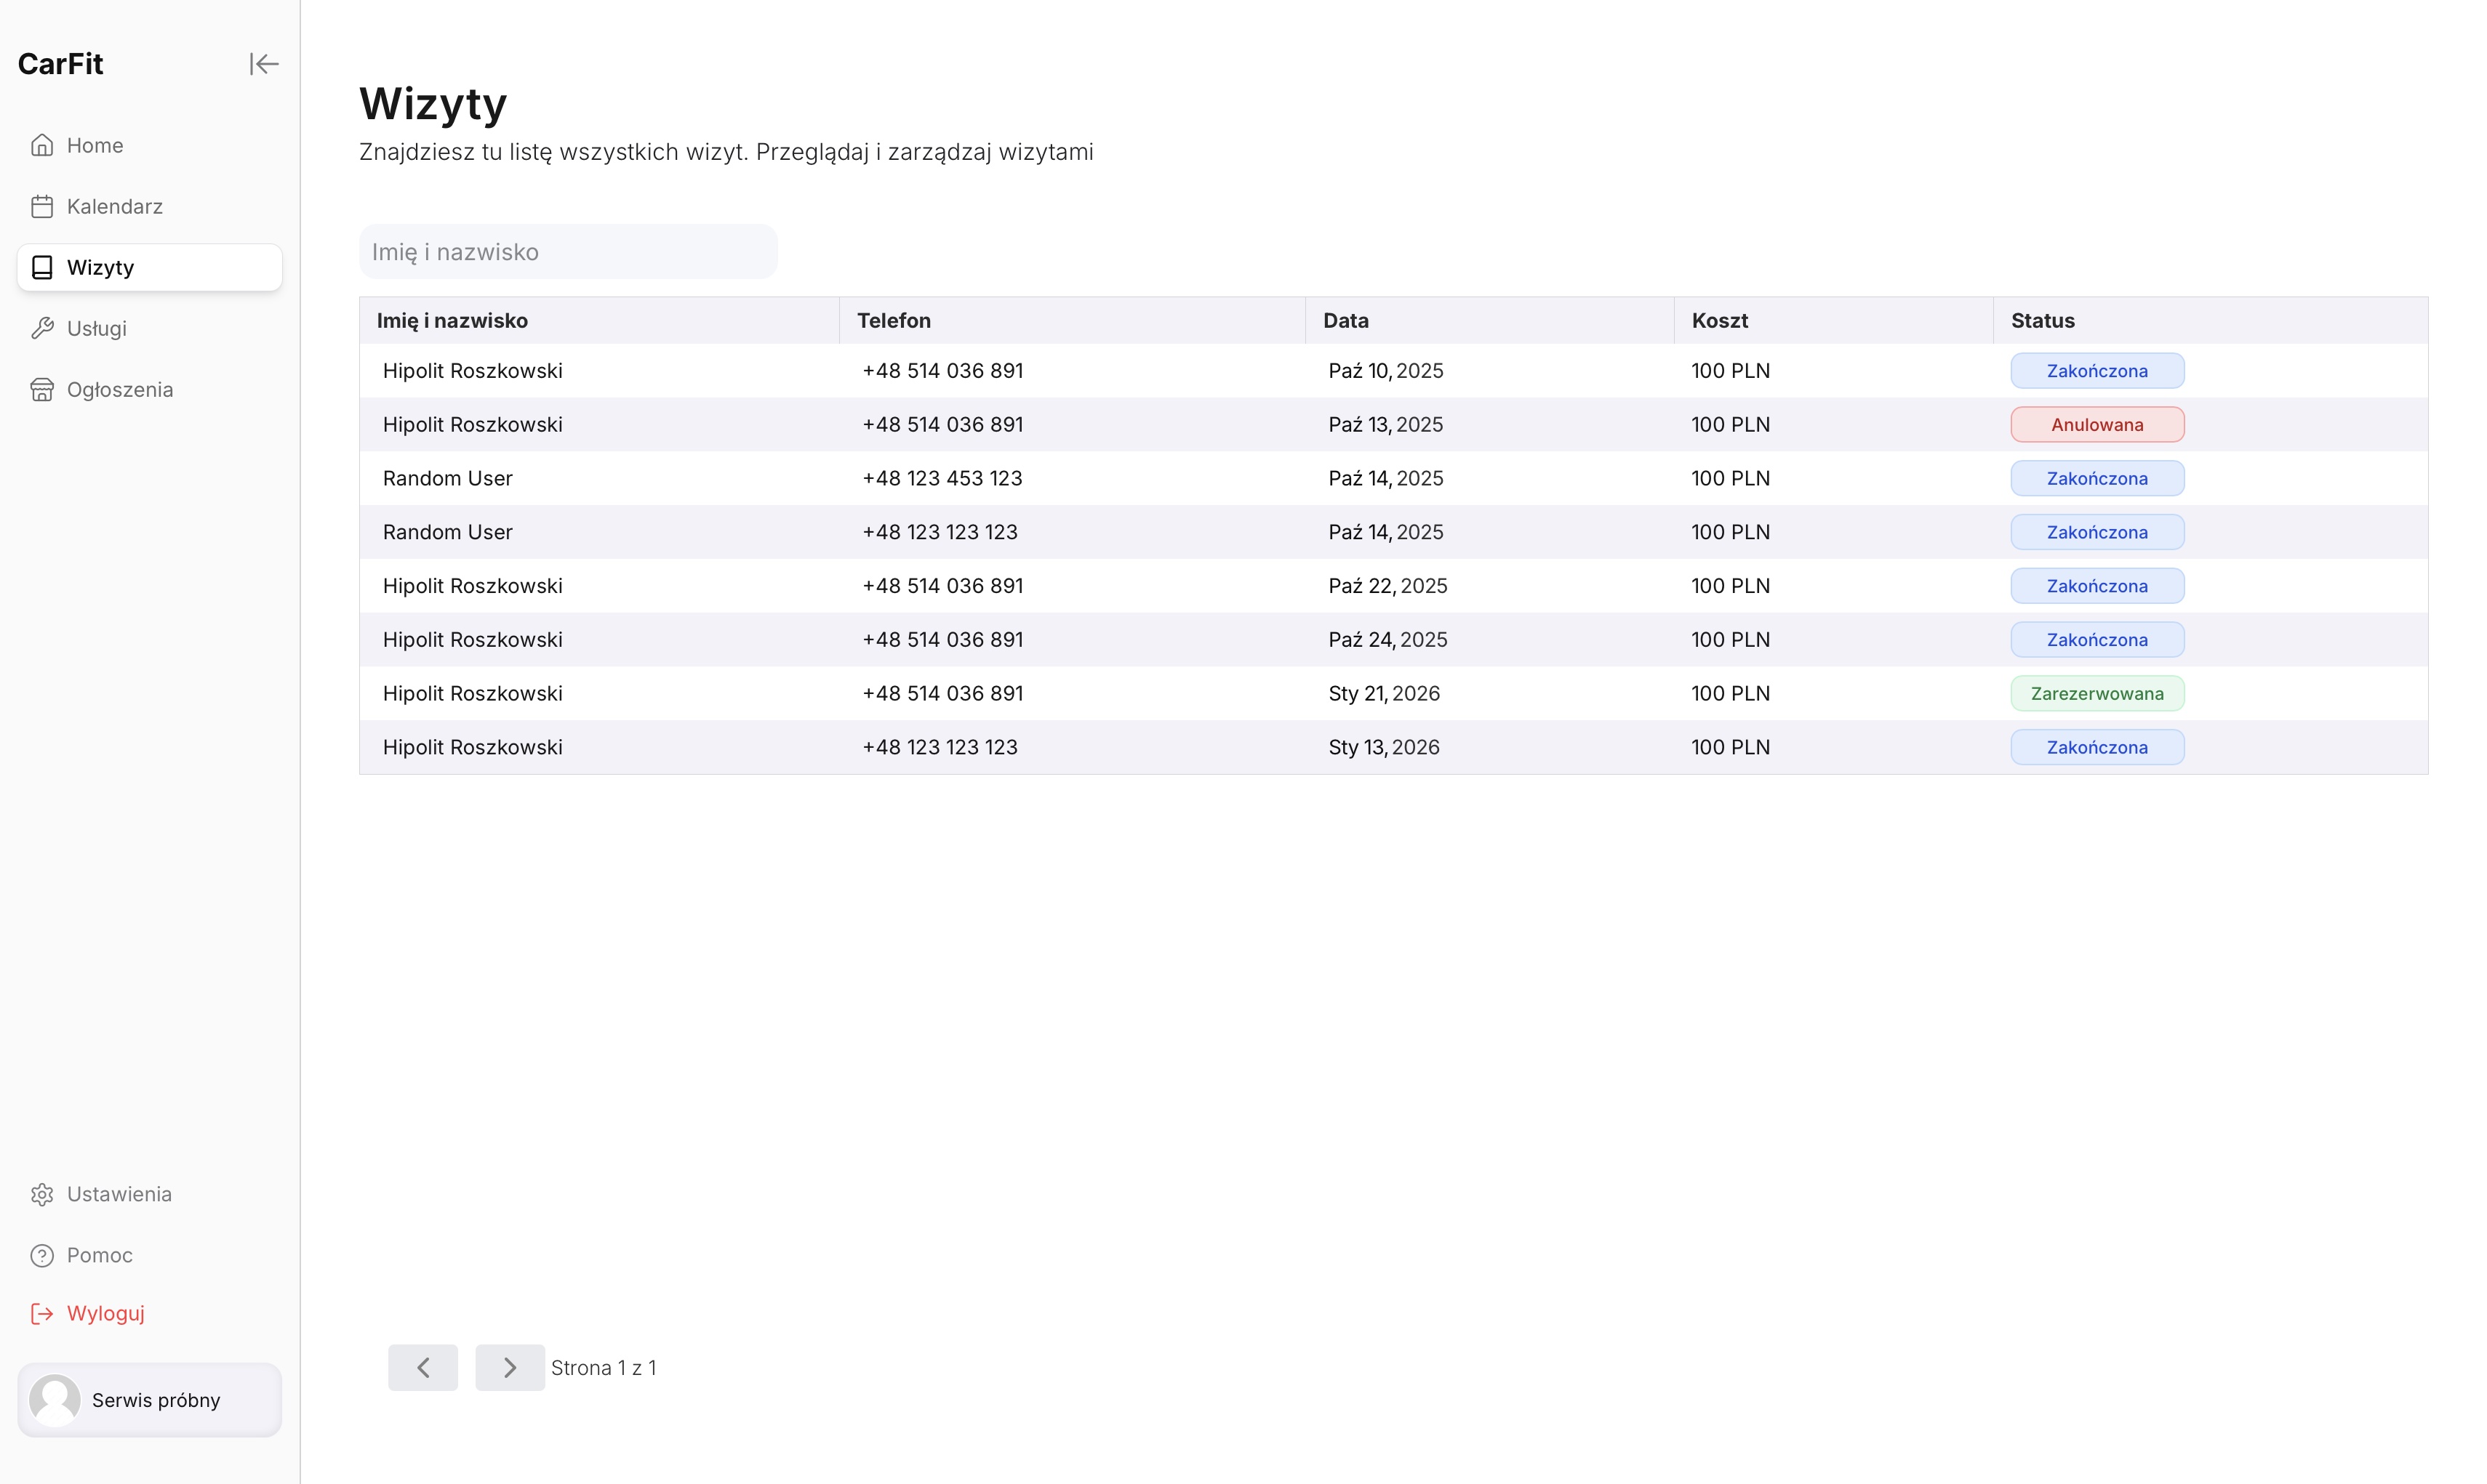
Task: Click the Kalendarz calendar icon
Action: [42, 206]
